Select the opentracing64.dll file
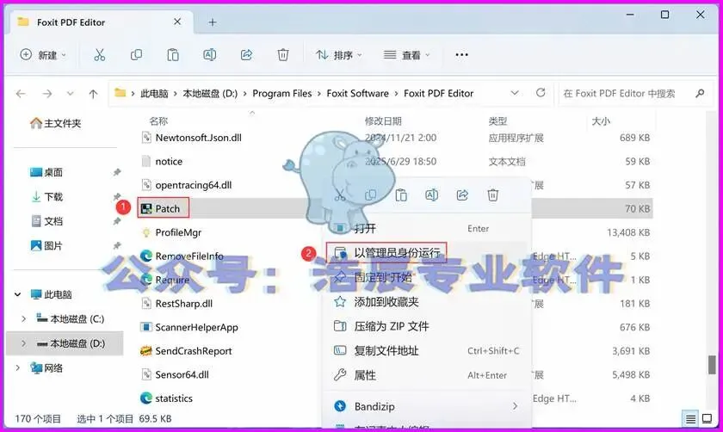The width and height of the screenshot is (723, 432). point(194,185)
